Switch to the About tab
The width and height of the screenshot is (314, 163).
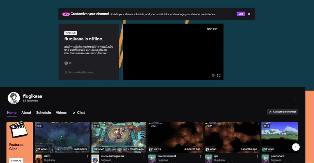(26, 113)
